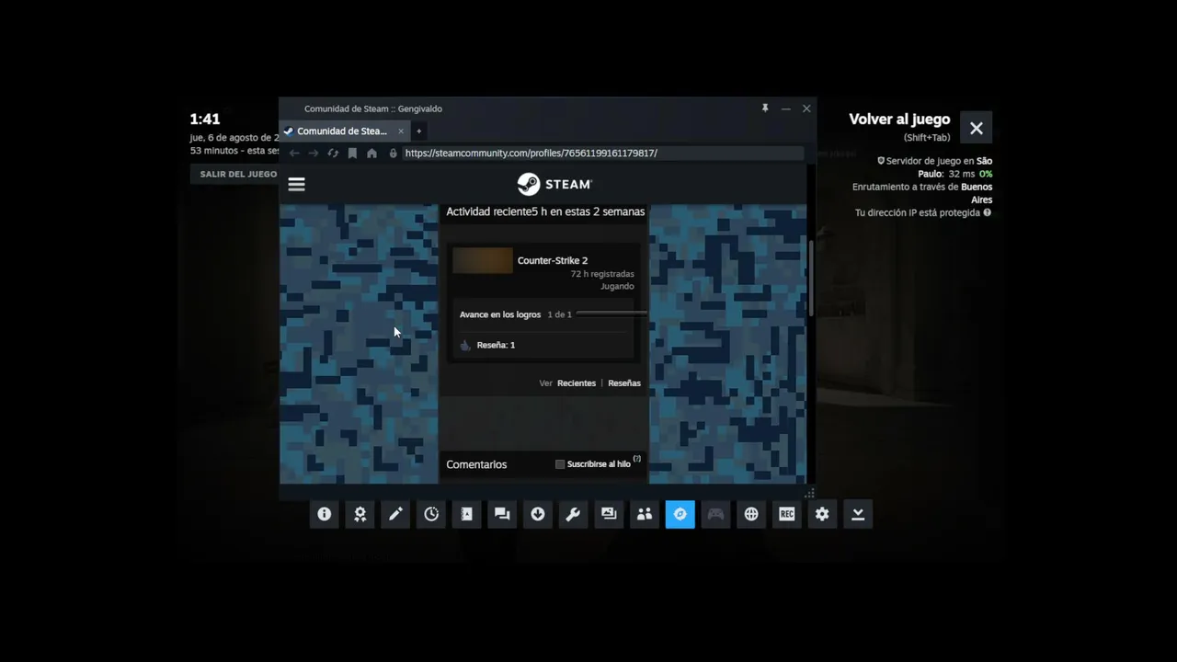Click the Comentarios section heading
The image size is (1177, 662).
[x=476, y=464]
